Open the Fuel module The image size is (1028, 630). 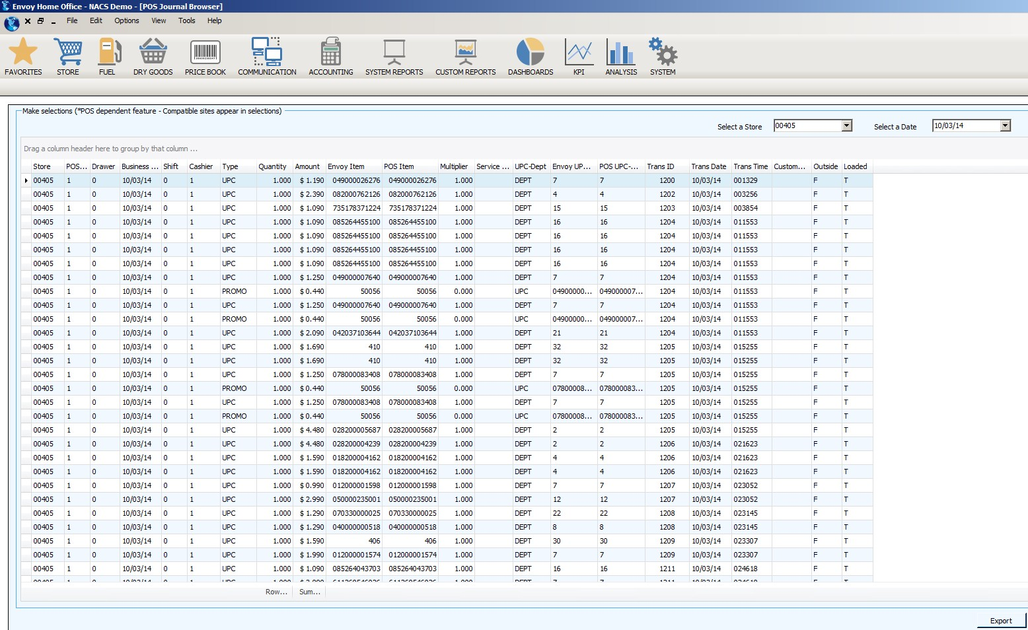[107, 55]
